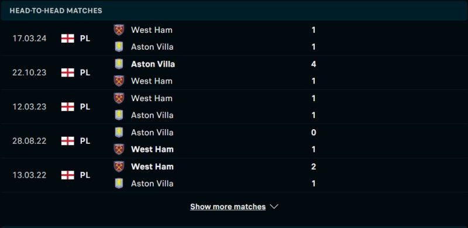Open the 22.10.23 match date
Viewport: 468px width, 228px height.
point(29,72)
